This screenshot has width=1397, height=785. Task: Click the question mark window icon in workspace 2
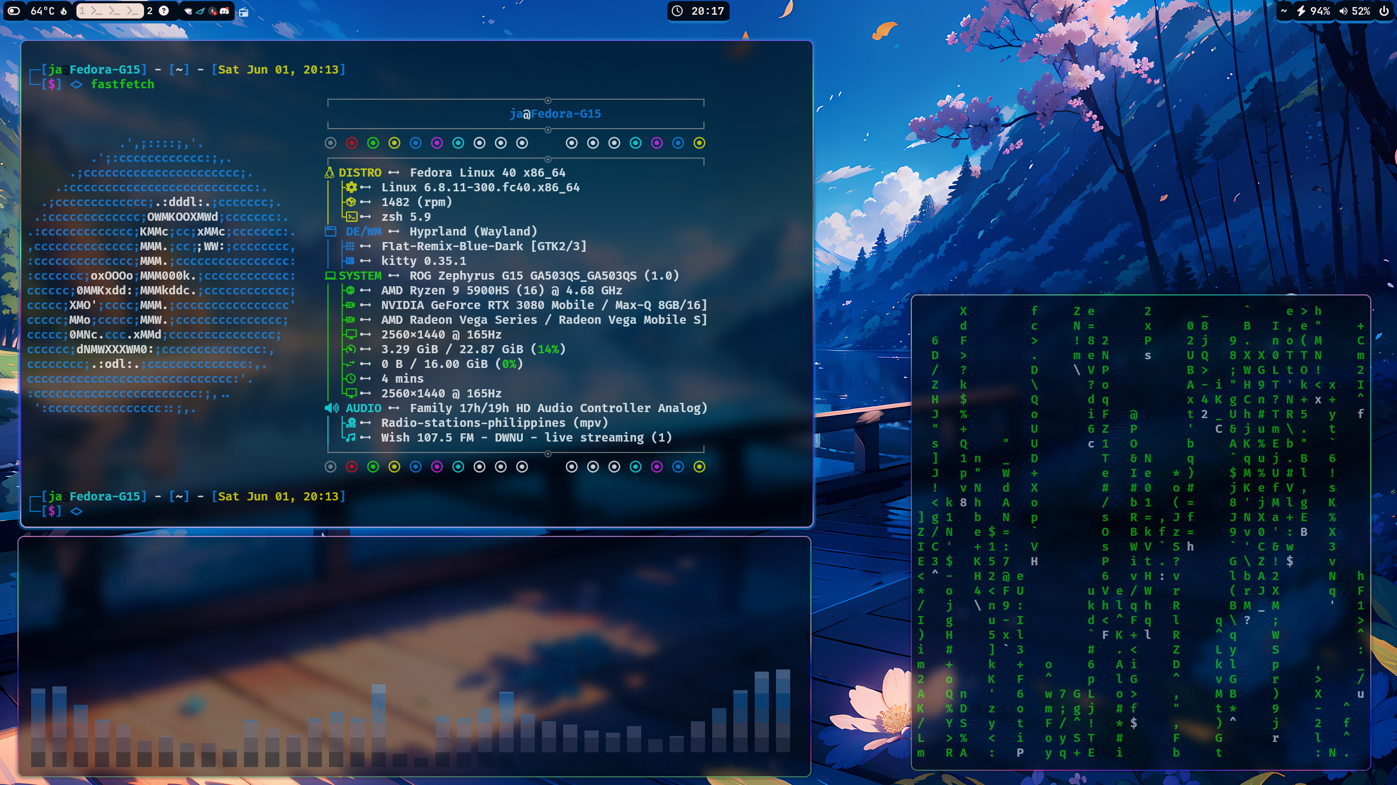[x=164, y=11]
